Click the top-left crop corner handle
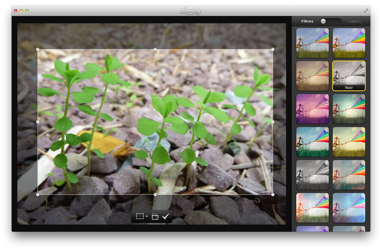Screen dimensions: 382x249 [38, 49]
